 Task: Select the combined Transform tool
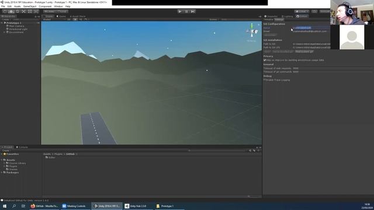[36, 12]
